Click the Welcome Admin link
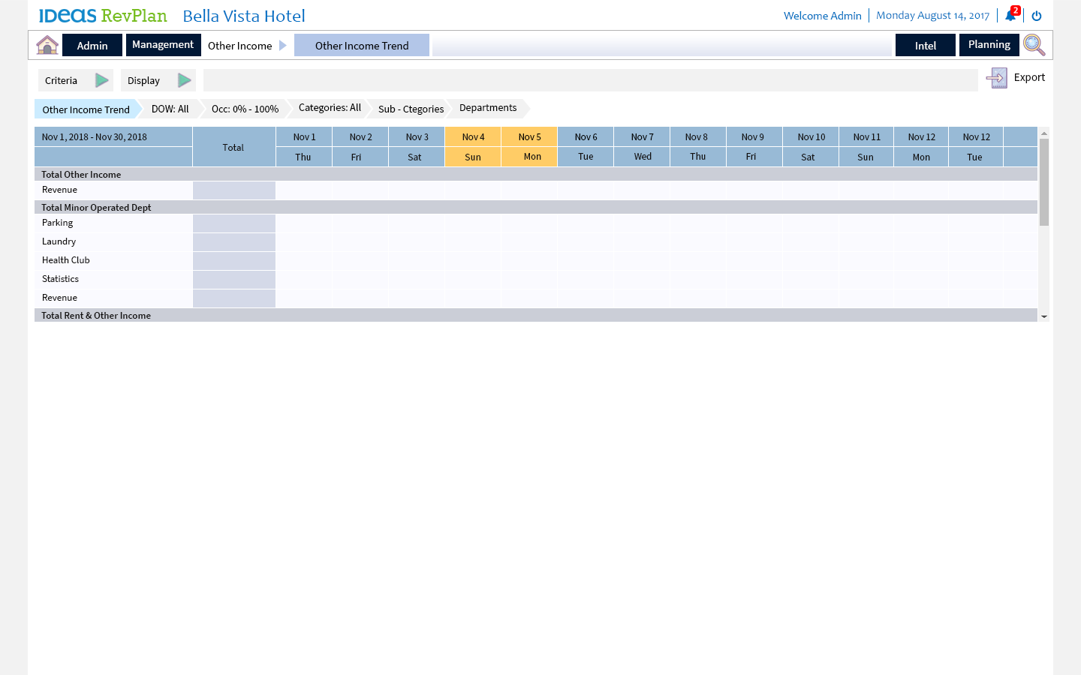The image size is (1081, 675). [x=822, y=16]
